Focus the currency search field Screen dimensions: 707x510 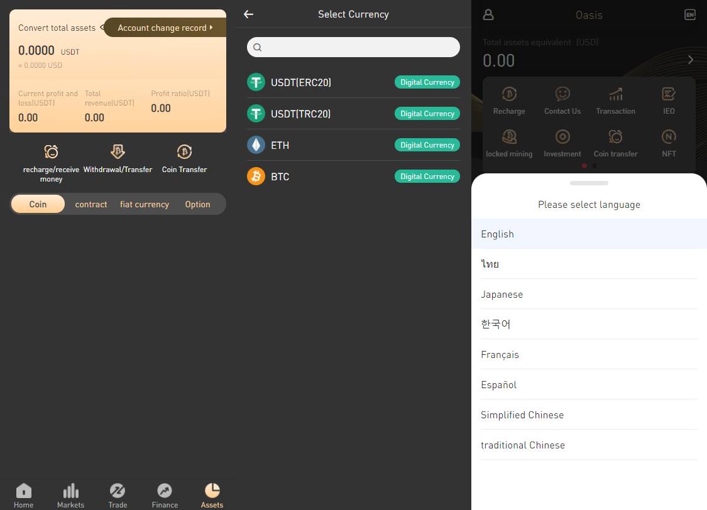click(353, 47)
